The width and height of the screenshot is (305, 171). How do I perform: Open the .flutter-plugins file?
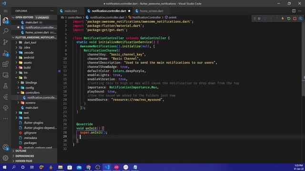point(34,123)
